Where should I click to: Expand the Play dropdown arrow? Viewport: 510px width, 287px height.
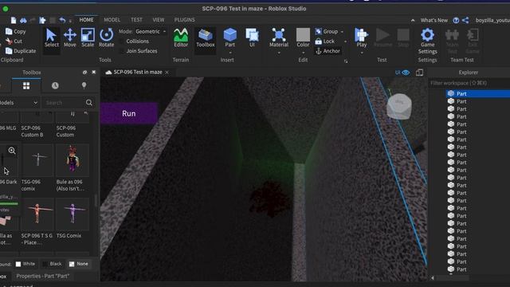[361, 53]
